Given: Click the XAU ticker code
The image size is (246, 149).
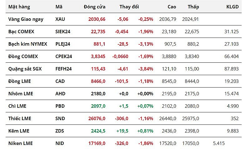Looking at the screenshot, I should 60,19.
